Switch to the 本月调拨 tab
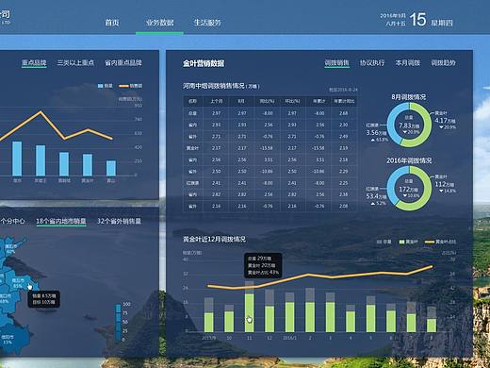 coord(408,62)
